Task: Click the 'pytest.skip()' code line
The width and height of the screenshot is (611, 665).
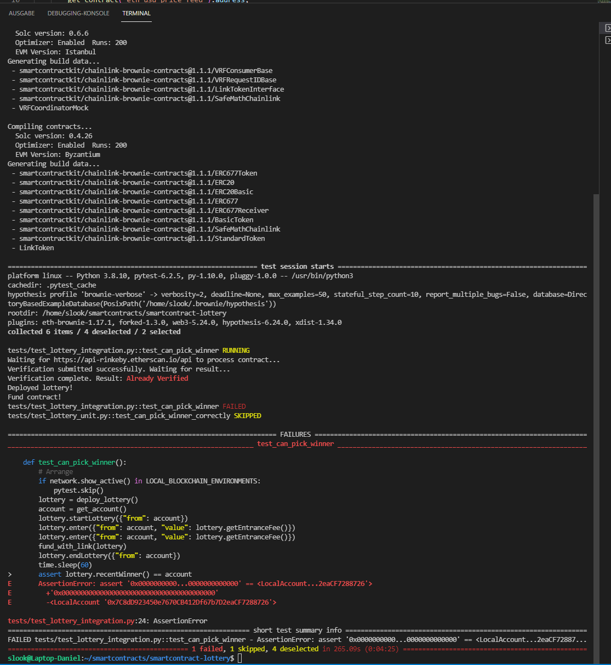Action: coord(78,491)
